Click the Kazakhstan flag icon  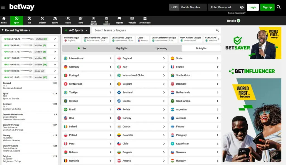pyautogui.click(x=172, y=144)
